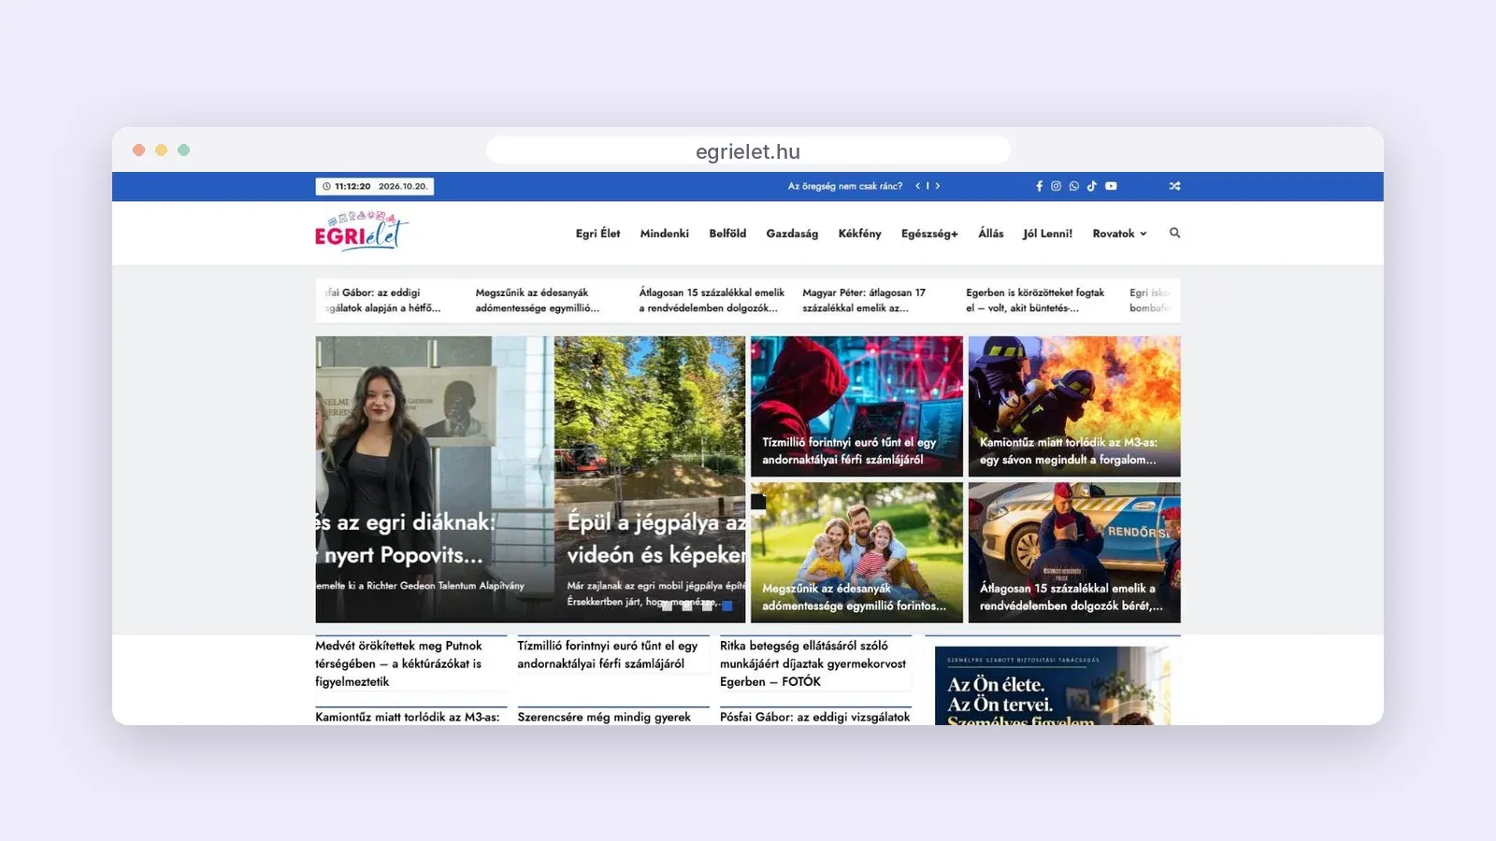Image resolution: width=1496 pixels, height=841 pixels.
Task: Open the Facebook page icon
Action: click(1039, 186)
